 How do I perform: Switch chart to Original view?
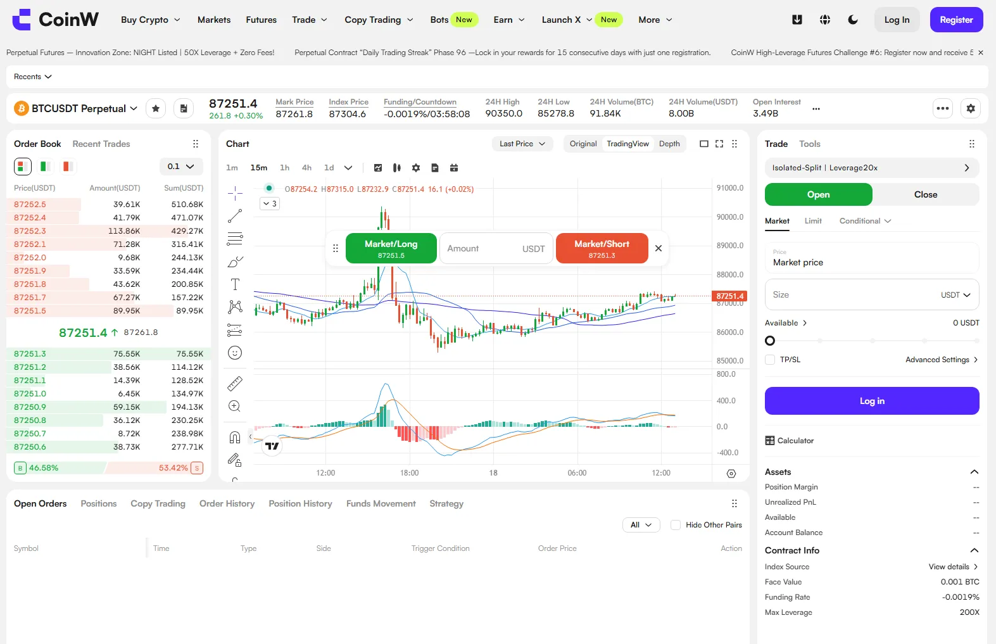tap(583, 144)
